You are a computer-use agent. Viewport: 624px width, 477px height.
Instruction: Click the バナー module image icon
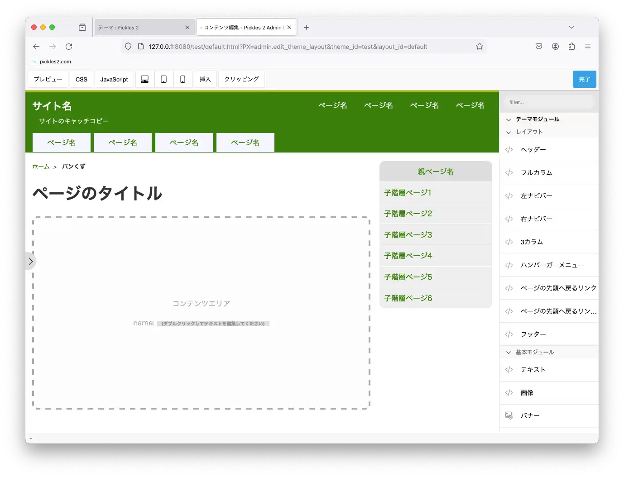click(509, 415)
